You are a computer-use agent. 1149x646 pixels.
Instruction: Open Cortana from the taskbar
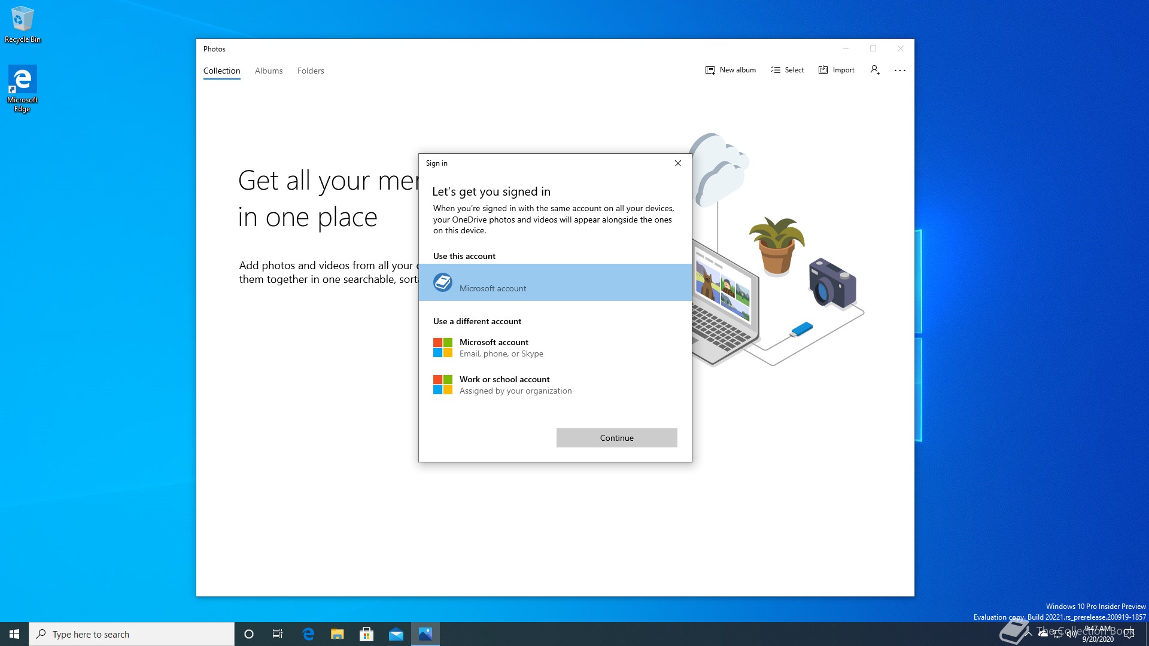(249, 634)
